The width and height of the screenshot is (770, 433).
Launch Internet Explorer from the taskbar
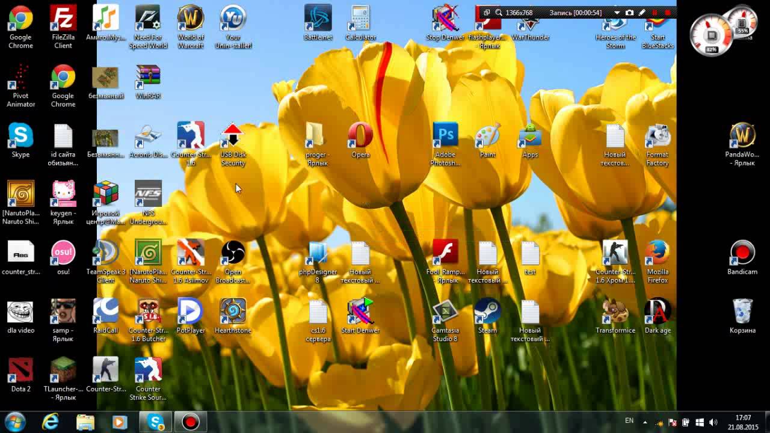point(51,422)
